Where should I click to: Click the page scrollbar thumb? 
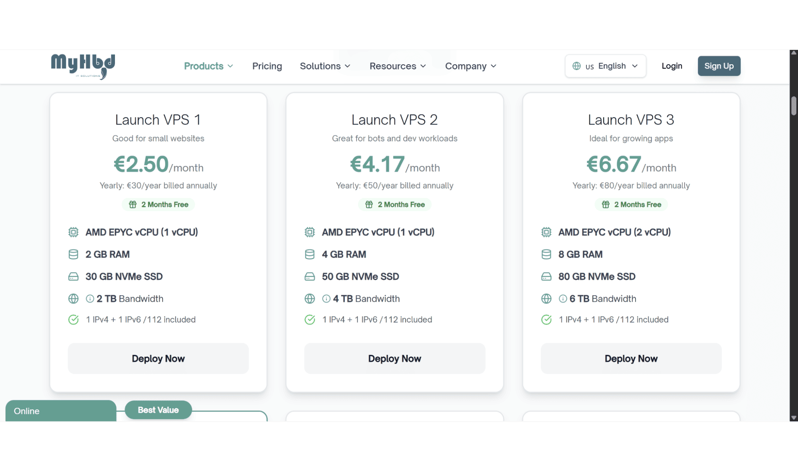[x=794, y=106]
